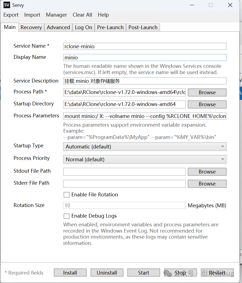Image resolution: width=242 pixels, height=283 pixels.
Task: Click the Servy app icon in title bar
Action: tap(7, 5)
